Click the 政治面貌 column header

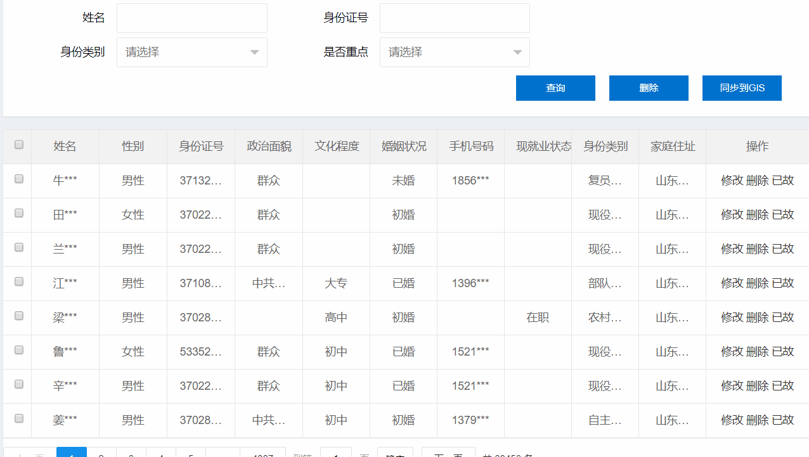269,146
